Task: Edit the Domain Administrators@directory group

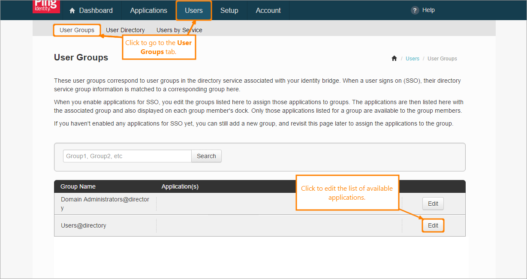Action: click(433, 204)
